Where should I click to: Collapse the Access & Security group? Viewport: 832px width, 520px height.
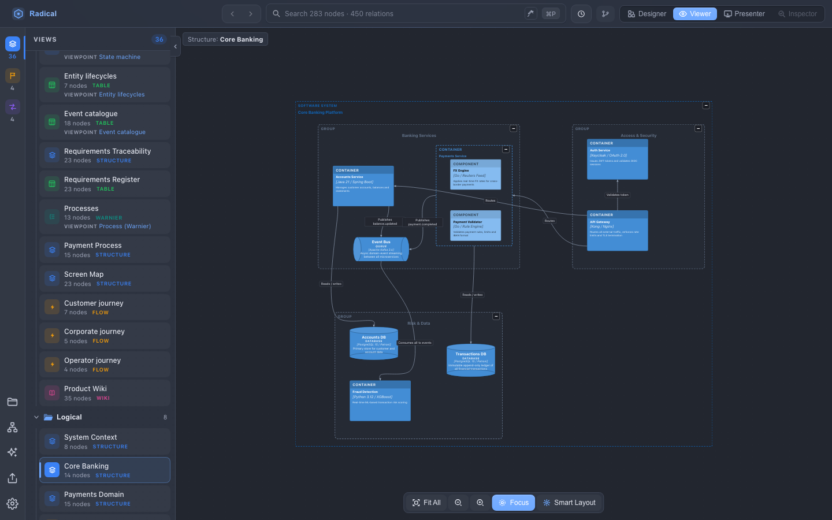point(698,128)
